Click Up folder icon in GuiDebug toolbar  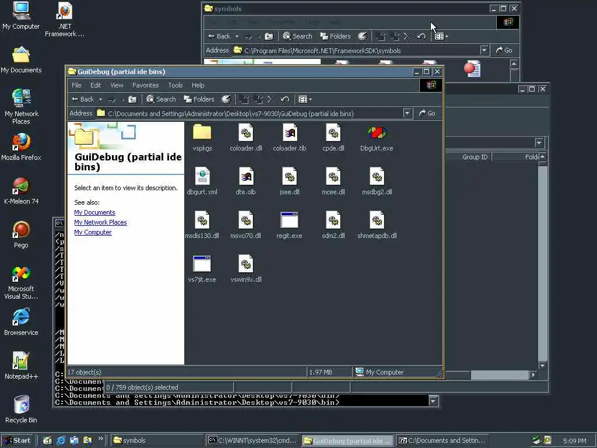coord(132,99)
